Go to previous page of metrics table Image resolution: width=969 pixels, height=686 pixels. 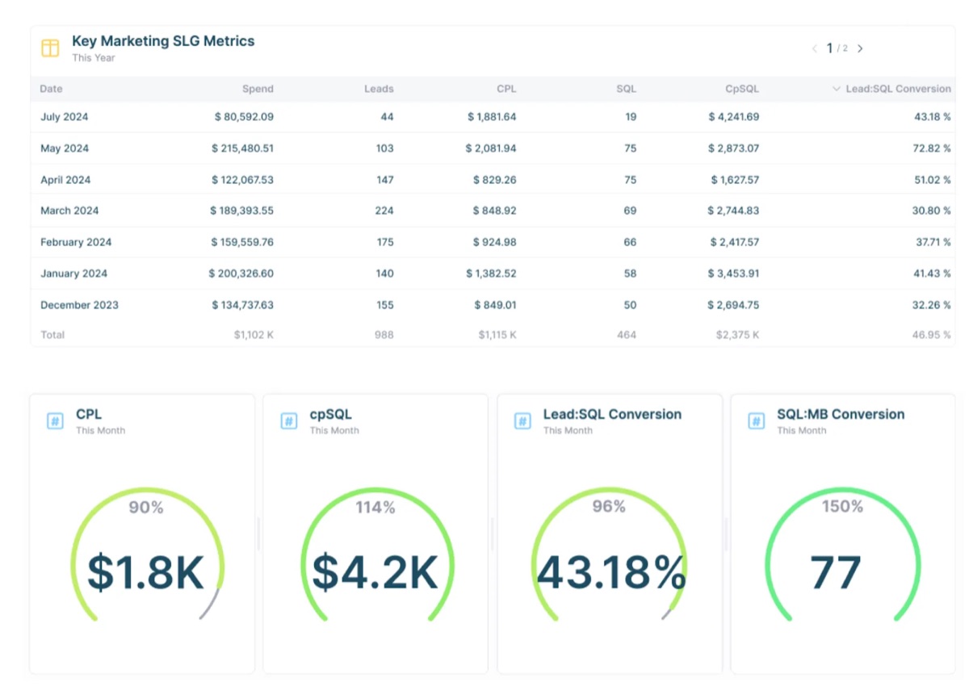coord(814,48)
